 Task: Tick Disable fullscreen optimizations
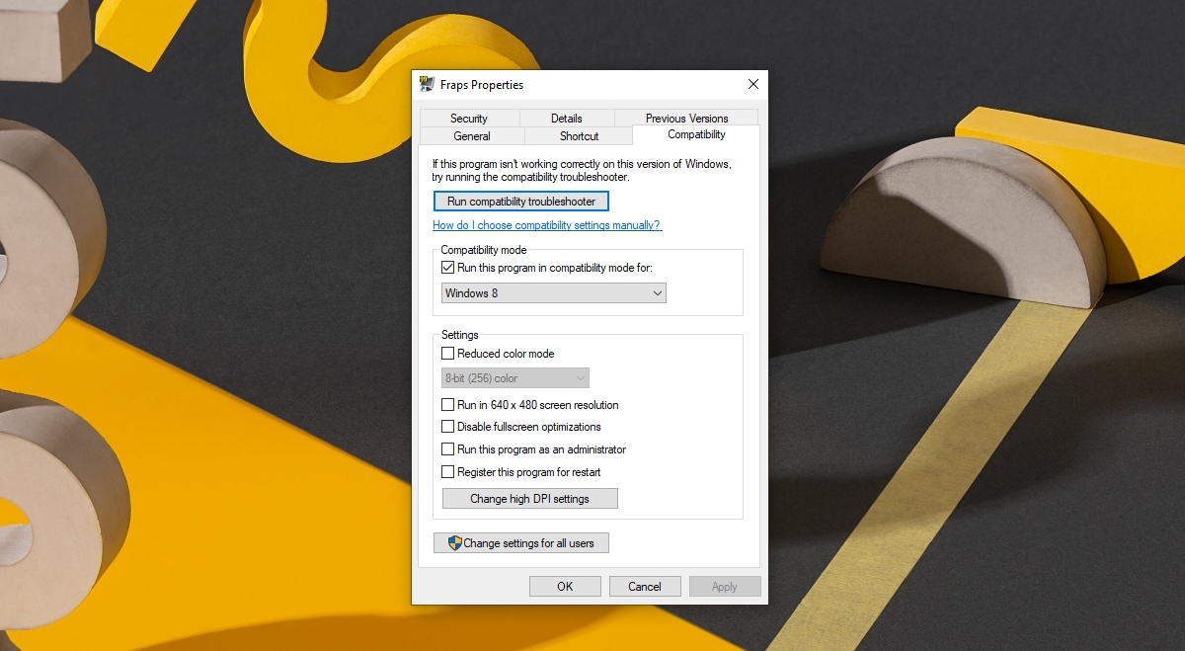(x=447, y=427)
